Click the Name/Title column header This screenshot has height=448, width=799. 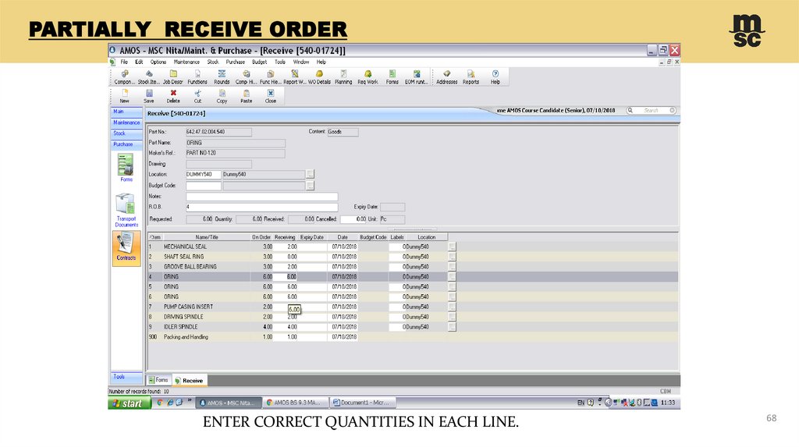pyautogui.click(x=206, y=237)
